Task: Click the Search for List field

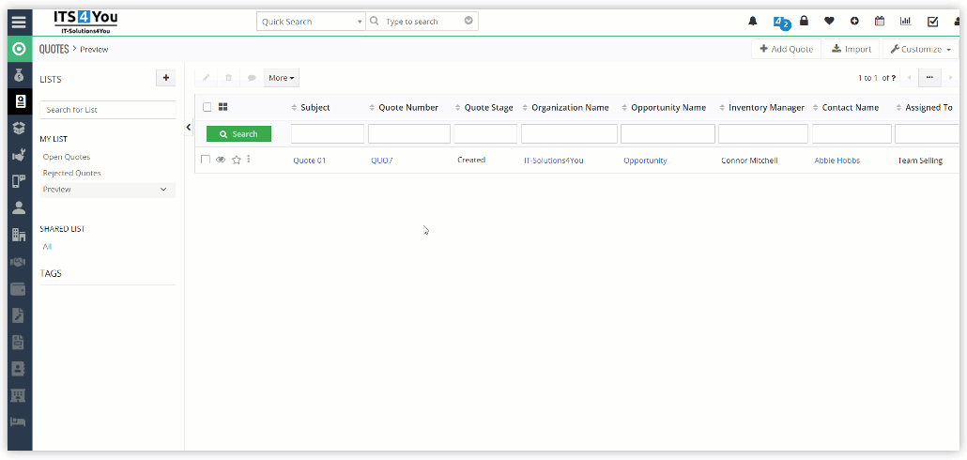Action: coord(107,110)
